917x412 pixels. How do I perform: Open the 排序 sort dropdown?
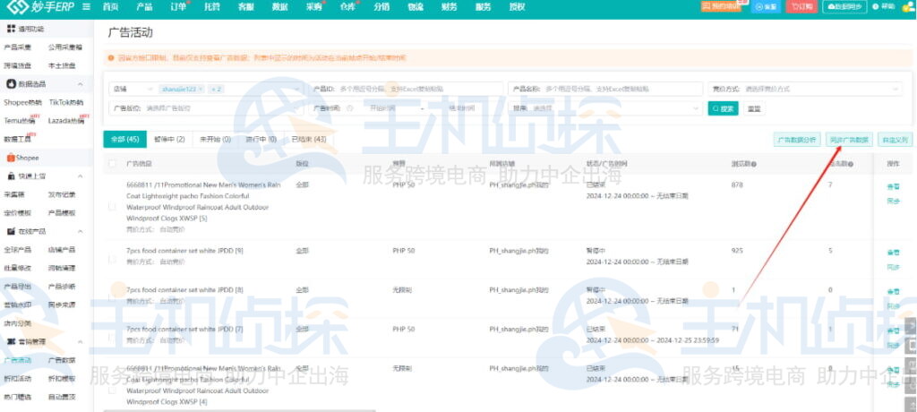coord(605,108)
